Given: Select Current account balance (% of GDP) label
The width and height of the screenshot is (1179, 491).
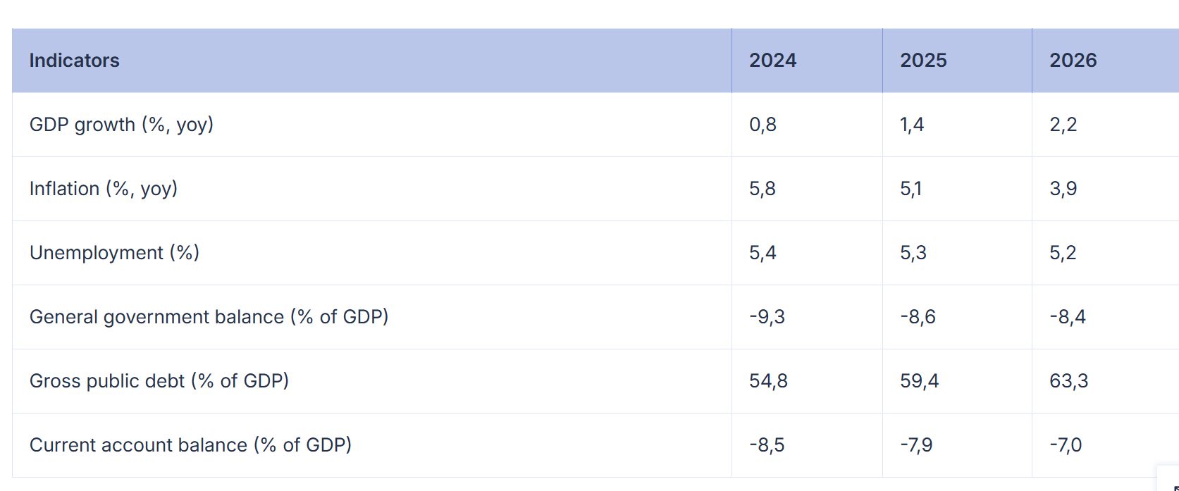Looking at the screenshot, I should tap(190, 445).
